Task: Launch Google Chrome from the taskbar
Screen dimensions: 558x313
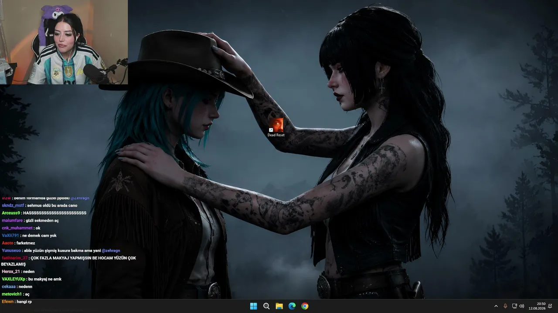Action: click(305, 306)
